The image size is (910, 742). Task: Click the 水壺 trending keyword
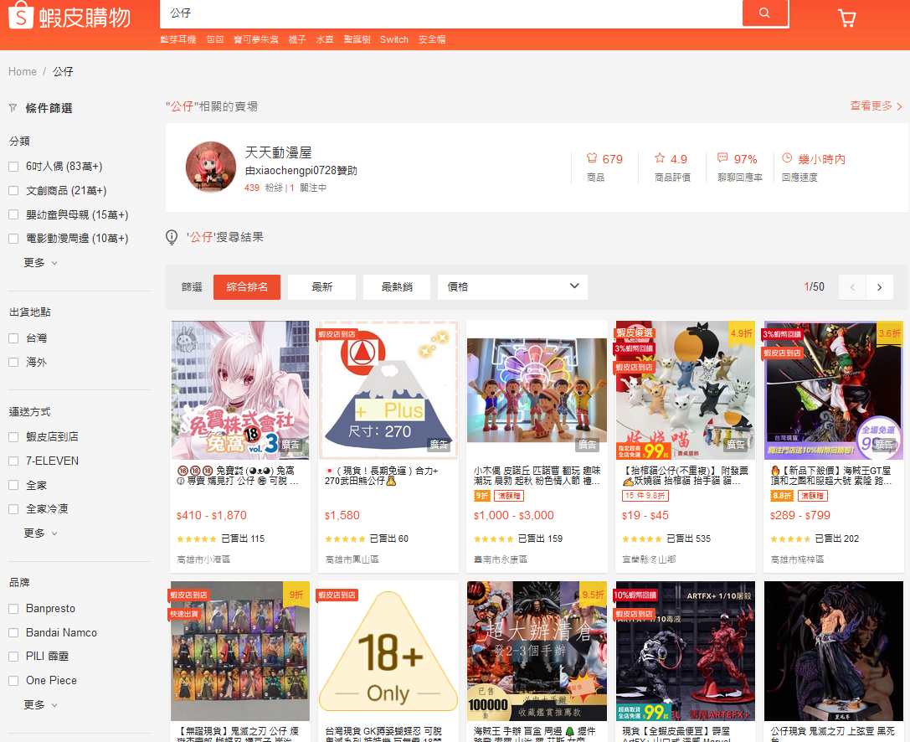[x=325, y=39]
